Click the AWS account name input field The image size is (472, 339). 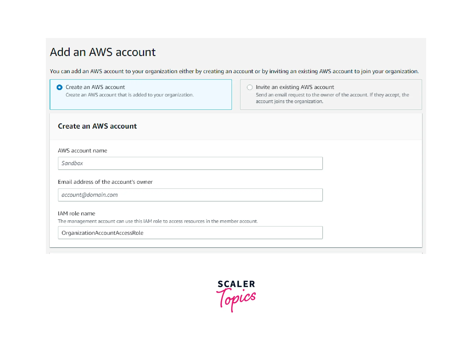(x=190, y=163)
